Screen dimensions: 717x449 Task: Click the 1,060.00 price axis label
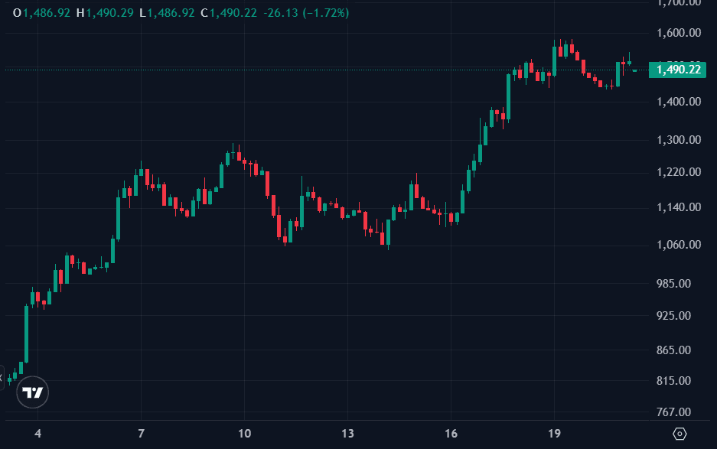(x=679, y=245)
